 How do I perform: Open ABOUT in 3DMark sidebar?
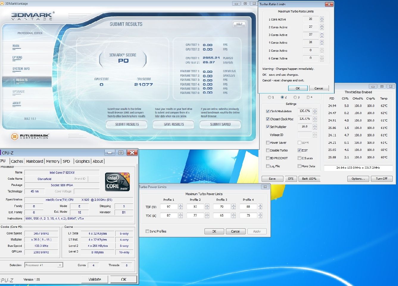[17, 103]
